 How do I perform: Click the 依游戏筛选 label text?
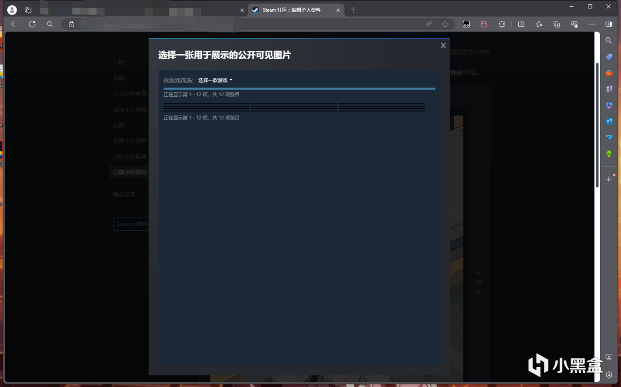point(178,80)
